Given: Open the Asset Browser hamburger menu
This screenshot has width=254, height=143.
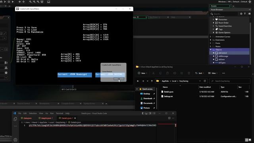Looking at the screenshot, I should pos(250,14).
